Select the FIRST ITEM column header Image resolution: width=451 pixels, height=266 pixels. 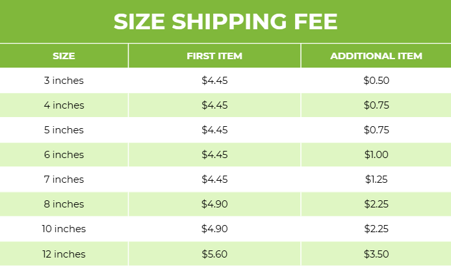214,56
